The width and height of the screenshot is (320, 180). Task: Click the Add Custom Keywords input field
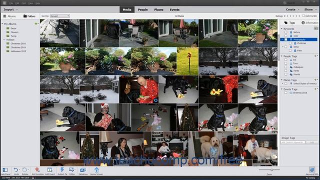293,142
